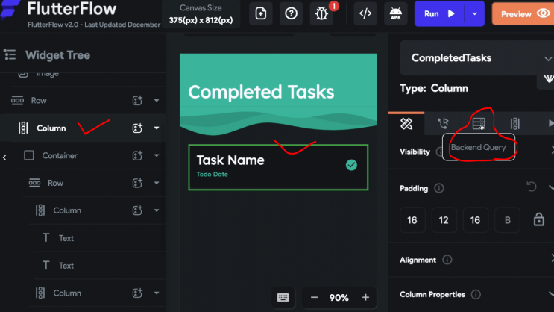
Task: Add widget to the Container
Action: (137, 156)
